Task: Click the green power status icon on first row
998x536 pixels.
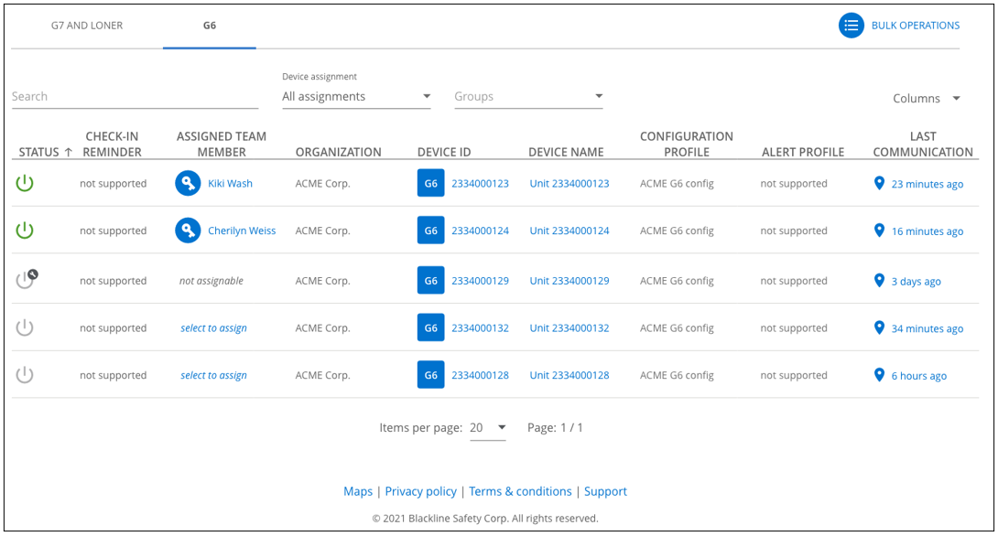Action: tap(25, 182)
